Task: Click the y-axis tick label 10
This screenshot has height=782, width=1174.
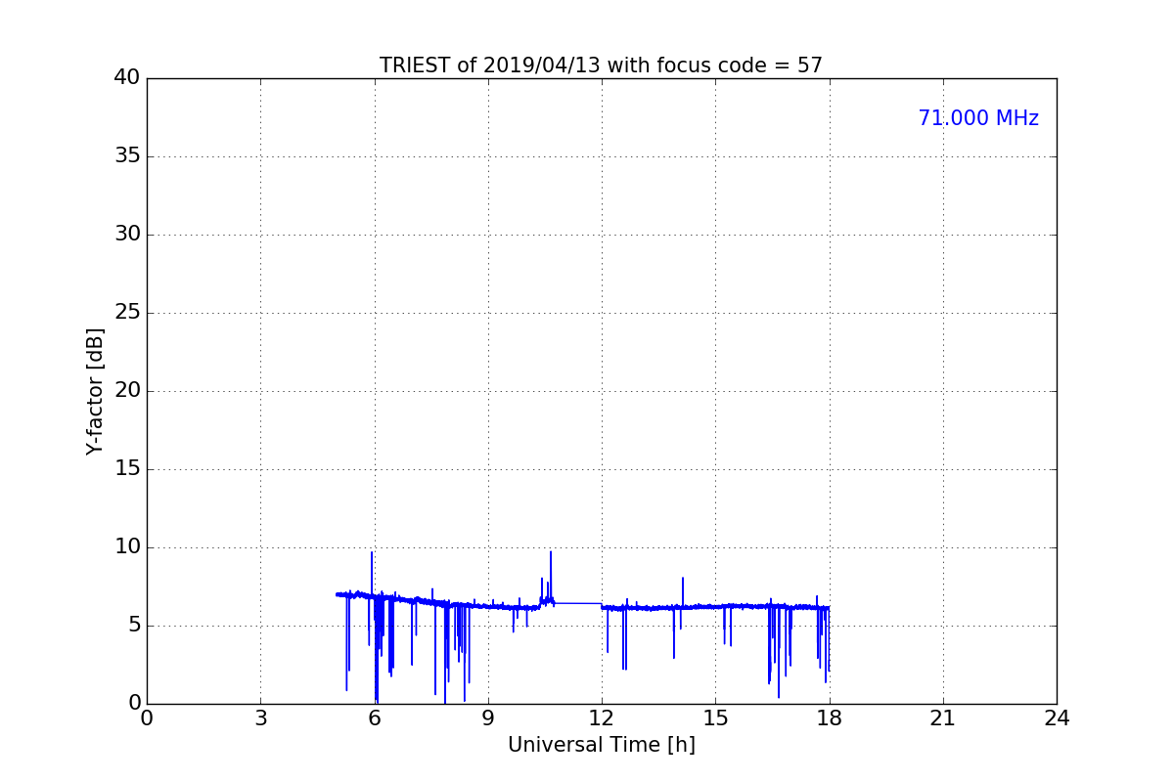Action: (127, 547)
